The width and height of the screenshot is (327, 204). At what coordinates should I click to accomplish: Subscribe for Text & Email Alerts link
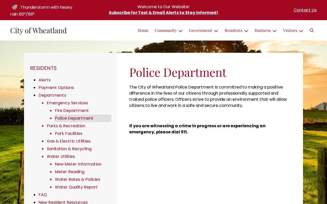click(163, 12)
